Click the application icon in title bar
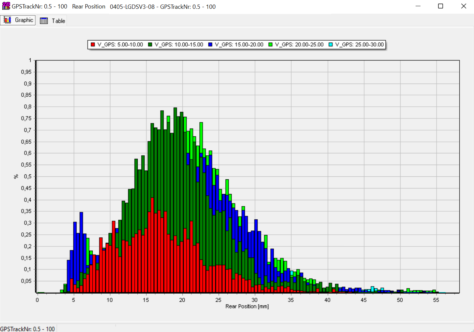The image size is (474, 332). pos(6,6)
